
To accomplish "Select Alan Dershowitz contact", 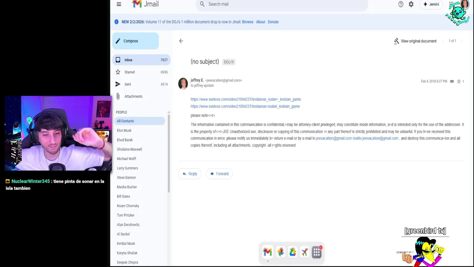I will click(128, 225).
